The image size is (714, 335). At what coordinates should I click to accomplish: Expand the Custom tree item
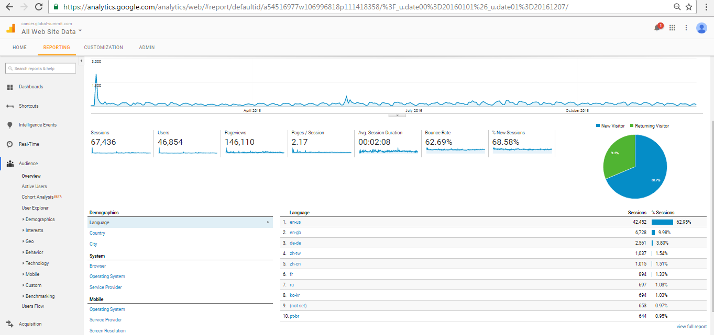23,285
